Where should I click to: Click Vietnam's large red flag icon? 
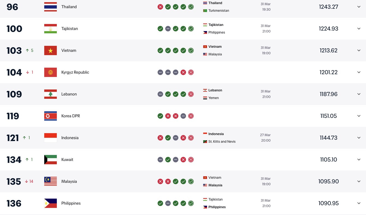pyautogui.click(x=51, y=50)
